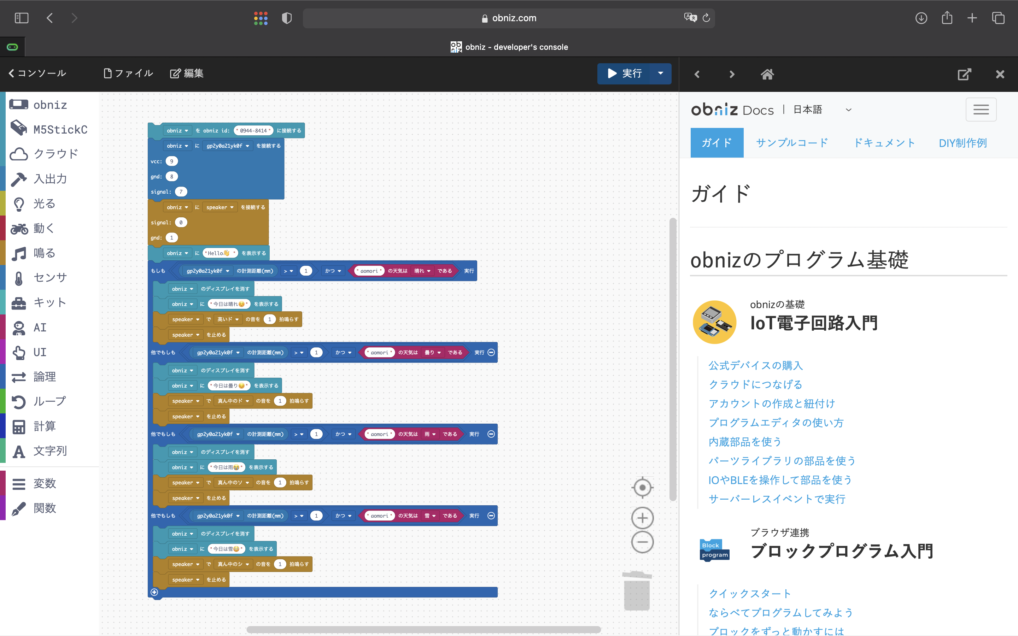Click the trash can icon
This screenshot has width=1018, height=636.
[637, 591]
